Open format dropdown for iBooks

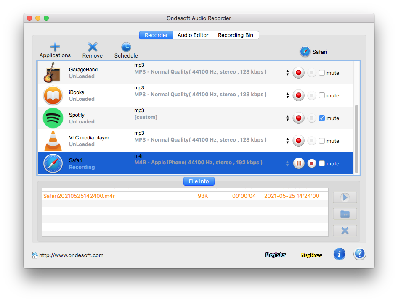pos(287,95)
